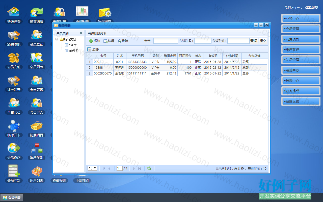The height and width of the screenshot is (202, 323).
Task: Go to next page of list
Action: (x=134, y=168)
